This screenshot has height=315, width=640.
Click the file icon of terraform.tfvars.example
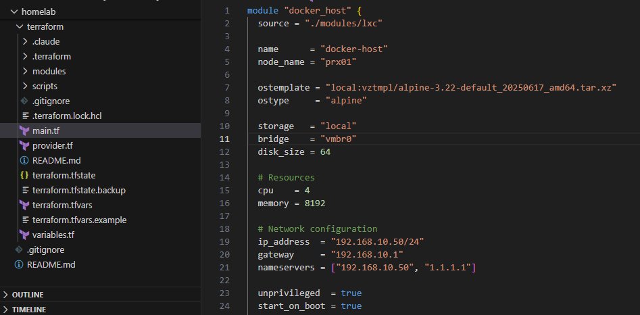(x=25, y=220)
